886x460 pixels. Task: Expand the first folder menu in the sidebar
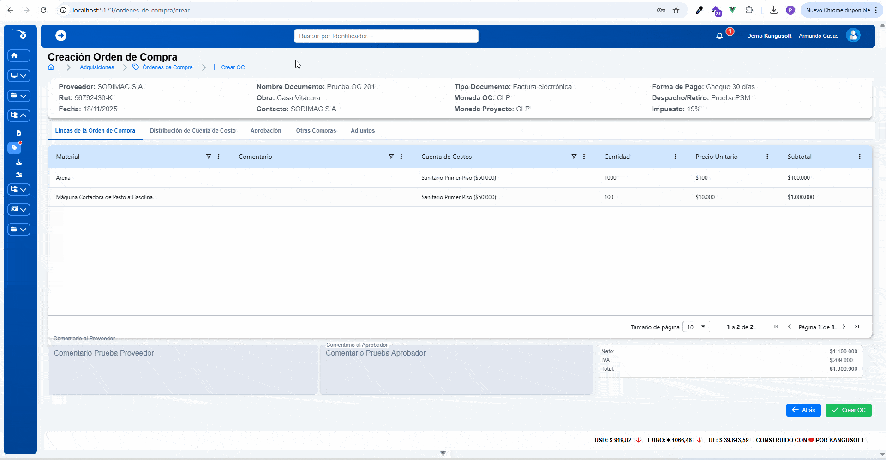pyautogui.click(x=19, y=96)
